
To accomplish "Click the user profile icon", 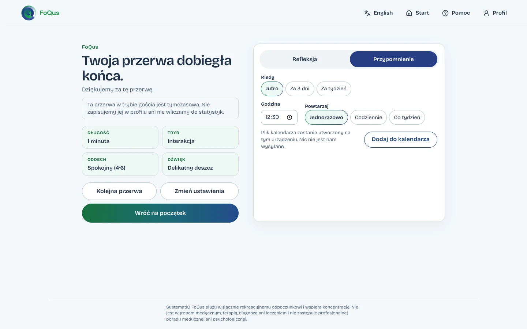I will 486,13.
